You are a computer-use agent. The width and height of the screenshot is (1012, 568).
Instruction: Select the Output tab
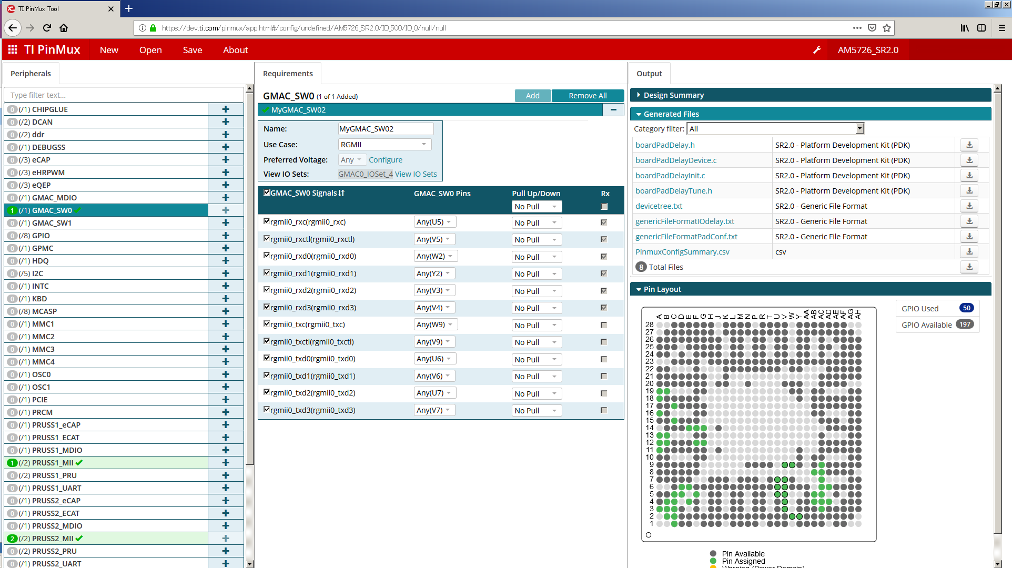coord(649,74)
